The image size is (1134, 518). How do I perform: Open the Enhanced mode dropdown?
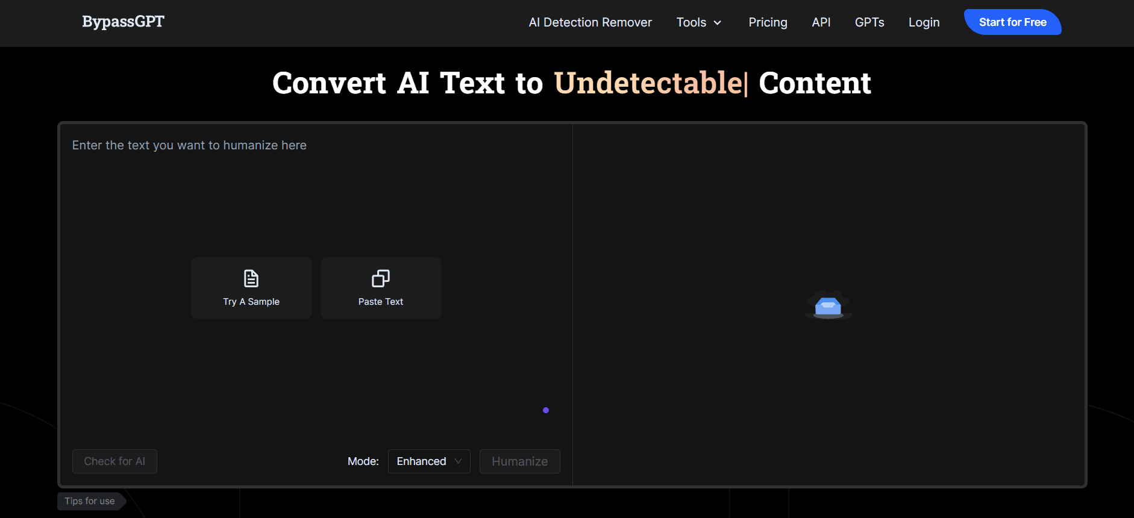428,461
